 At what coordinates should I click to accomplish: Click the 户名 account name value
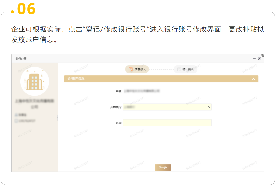point(142,91)
